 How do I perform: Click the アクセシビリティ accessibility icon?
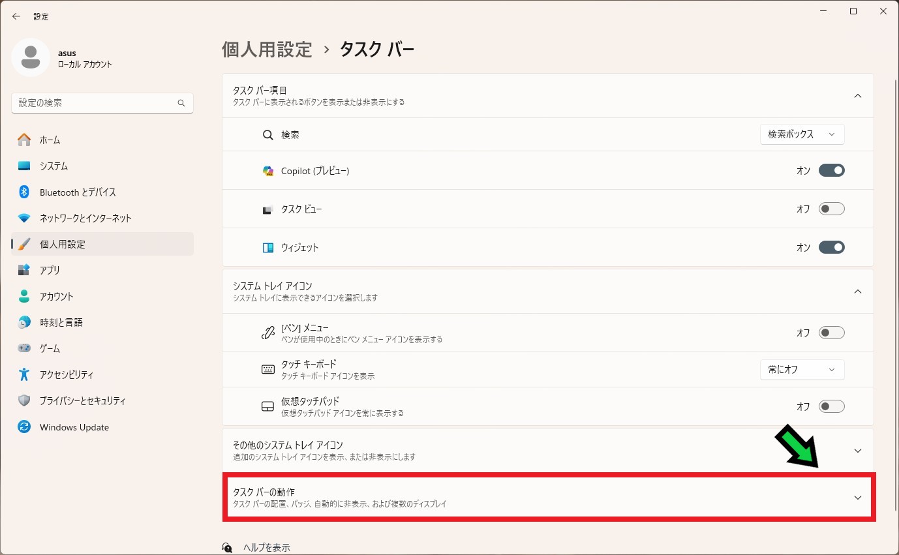click(x=24, y=374)
